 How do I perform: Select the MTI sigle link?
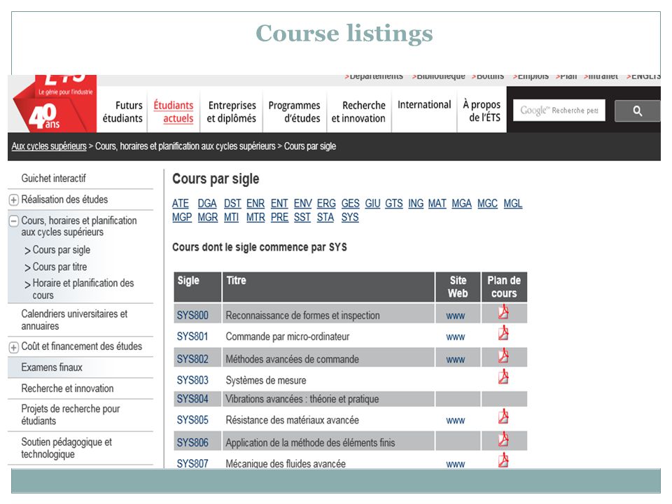pyautogui.click(x=232, y=217)
